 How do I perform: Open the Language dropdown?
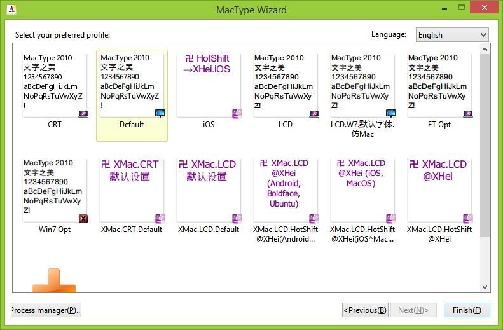pyautogui.click(x=452, y=34)
